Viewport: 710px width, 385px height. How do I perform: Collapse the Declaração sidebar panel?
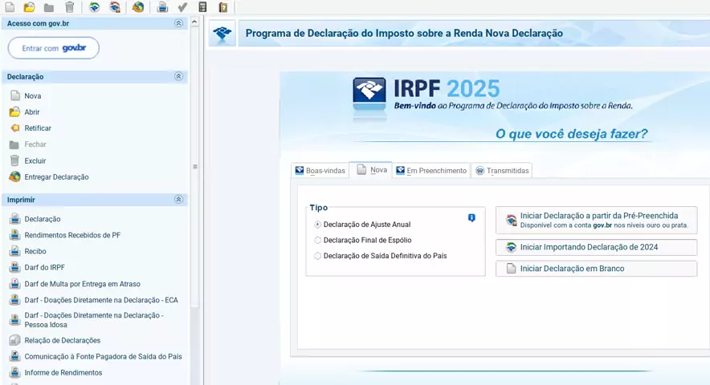coord(178,76)
